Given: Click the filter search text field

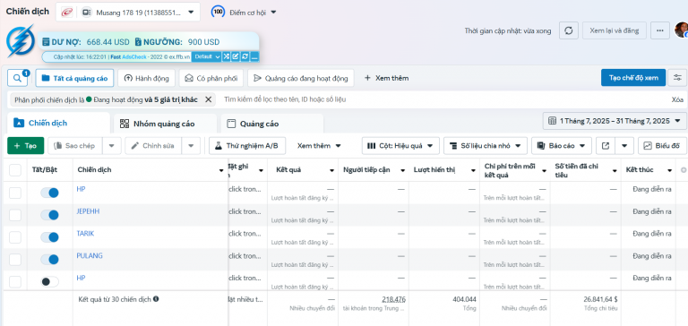Looking at the screenshot, I should [x=443, y=99].
